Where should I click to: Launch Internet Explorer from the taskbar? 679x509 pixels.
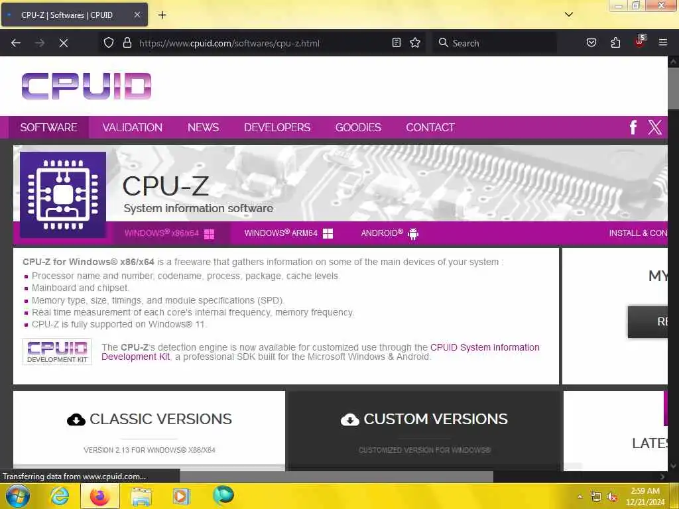pyautogui.click(x=60, y=496)
